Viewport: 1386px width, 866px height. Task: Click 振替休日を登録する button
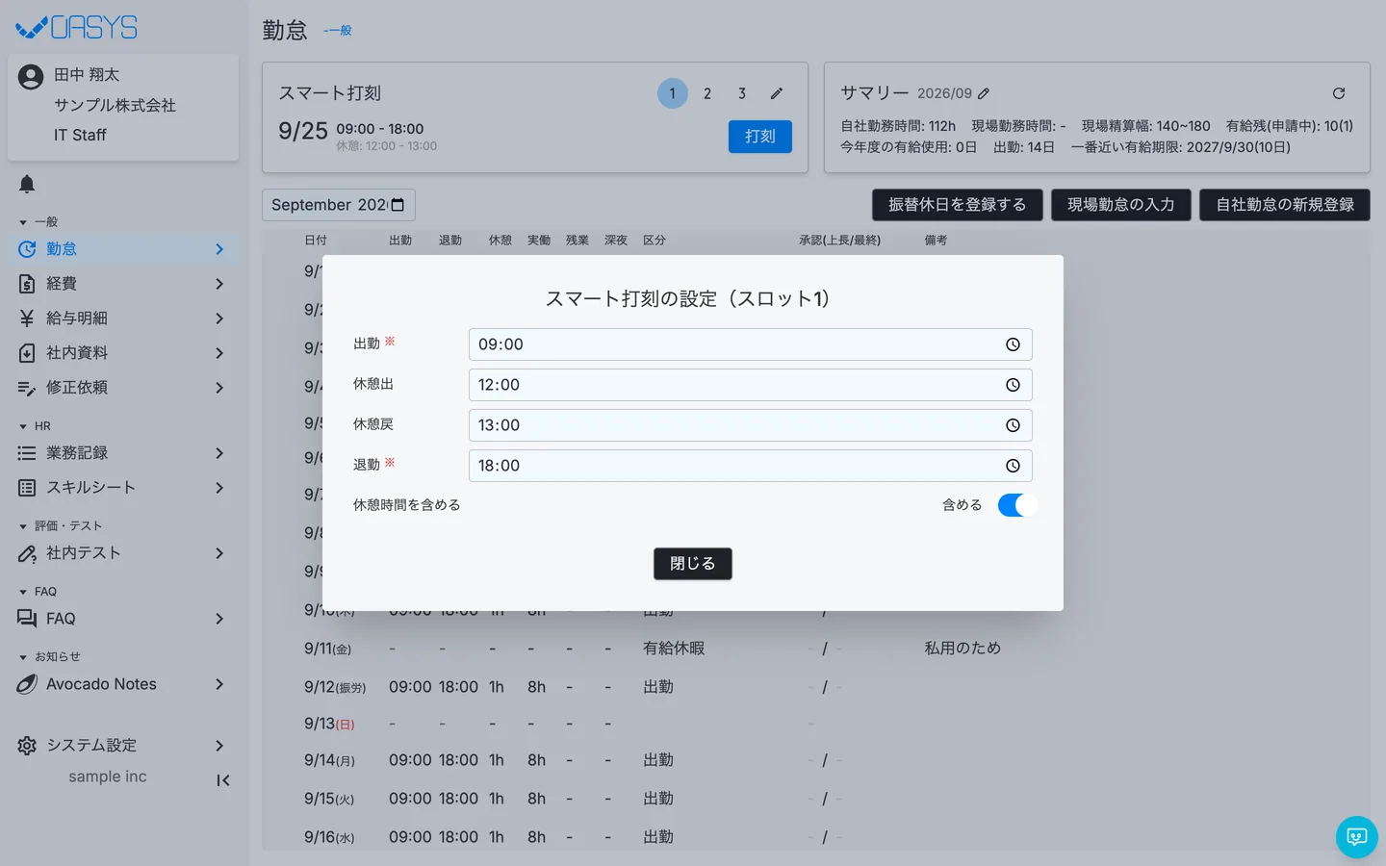958,205
